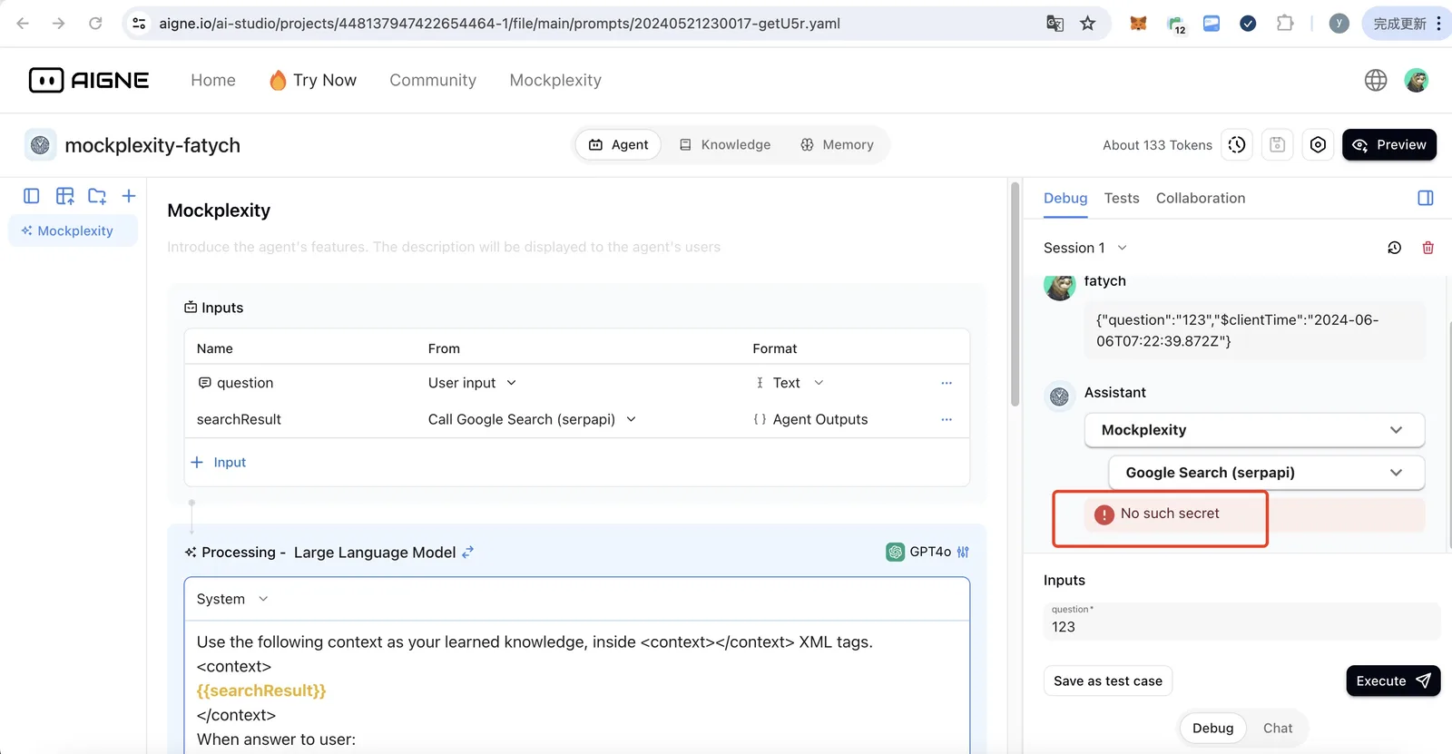Image resolution: width=1452 pixels, height=754 pixels.
Task: Create a new folder in the sidebar
Action: point(97,196)
